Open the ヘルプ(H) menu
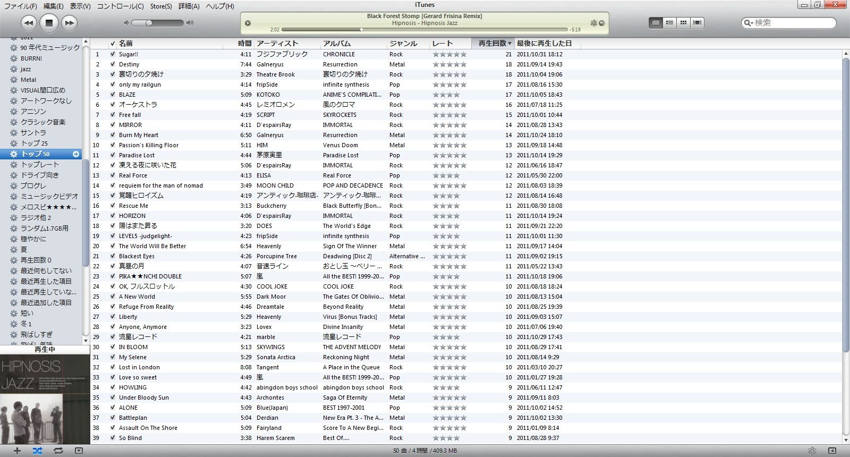 coord(220,6)
